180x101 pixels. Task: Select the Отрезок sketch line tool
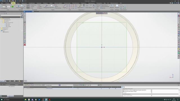[x=64, y=6]
